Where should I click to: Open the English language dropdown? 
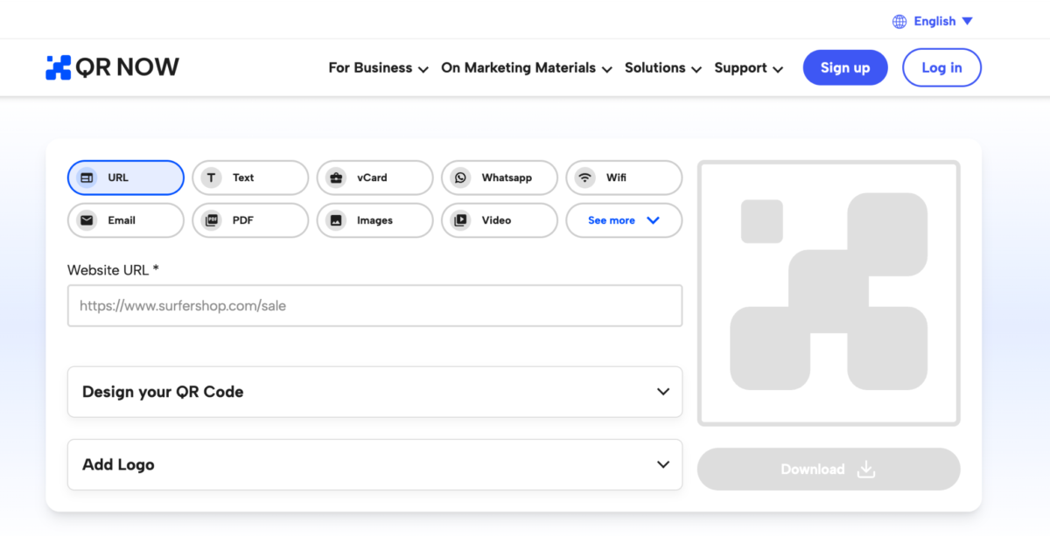pos(942,21)
